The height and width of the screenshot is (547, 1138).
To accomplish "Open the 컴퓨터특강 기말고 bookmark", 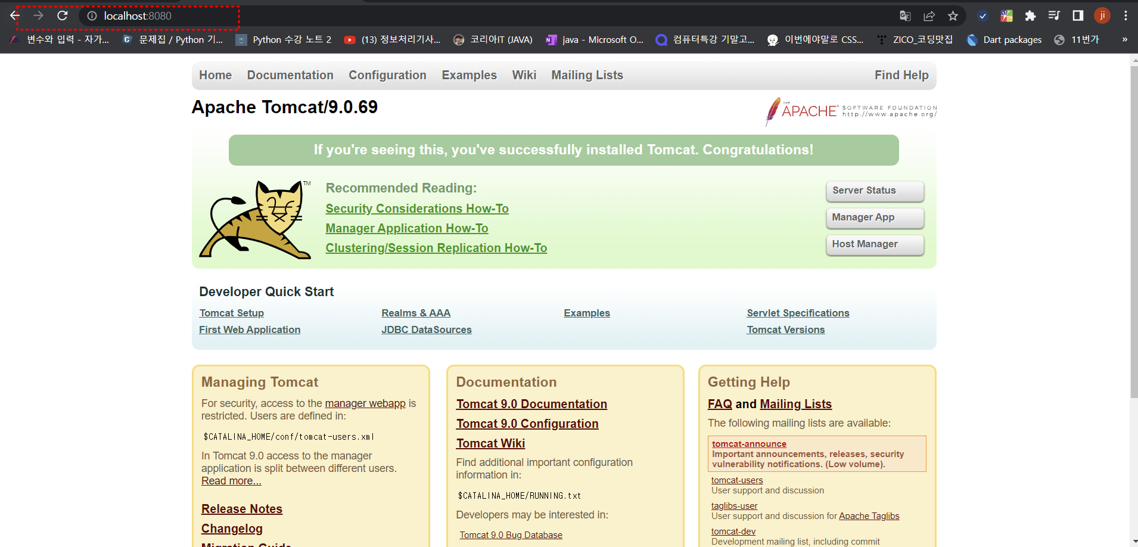I will (705, 39).
